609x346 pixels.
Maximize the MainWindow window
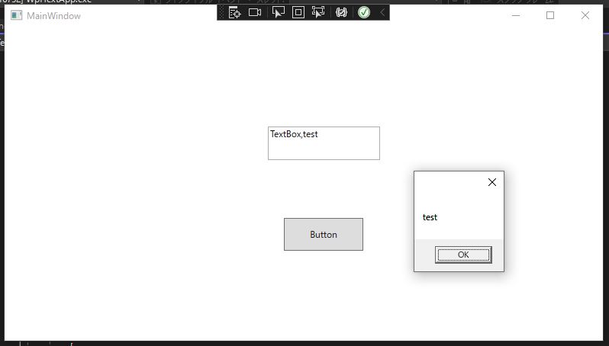tap(550, 15)
